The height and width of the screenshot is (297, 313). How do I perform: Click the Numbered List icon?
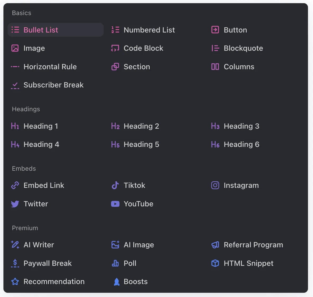(115, 30)
